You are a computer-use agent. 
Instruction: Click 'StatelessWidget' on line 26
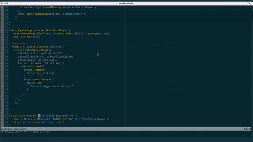(56, 30)
